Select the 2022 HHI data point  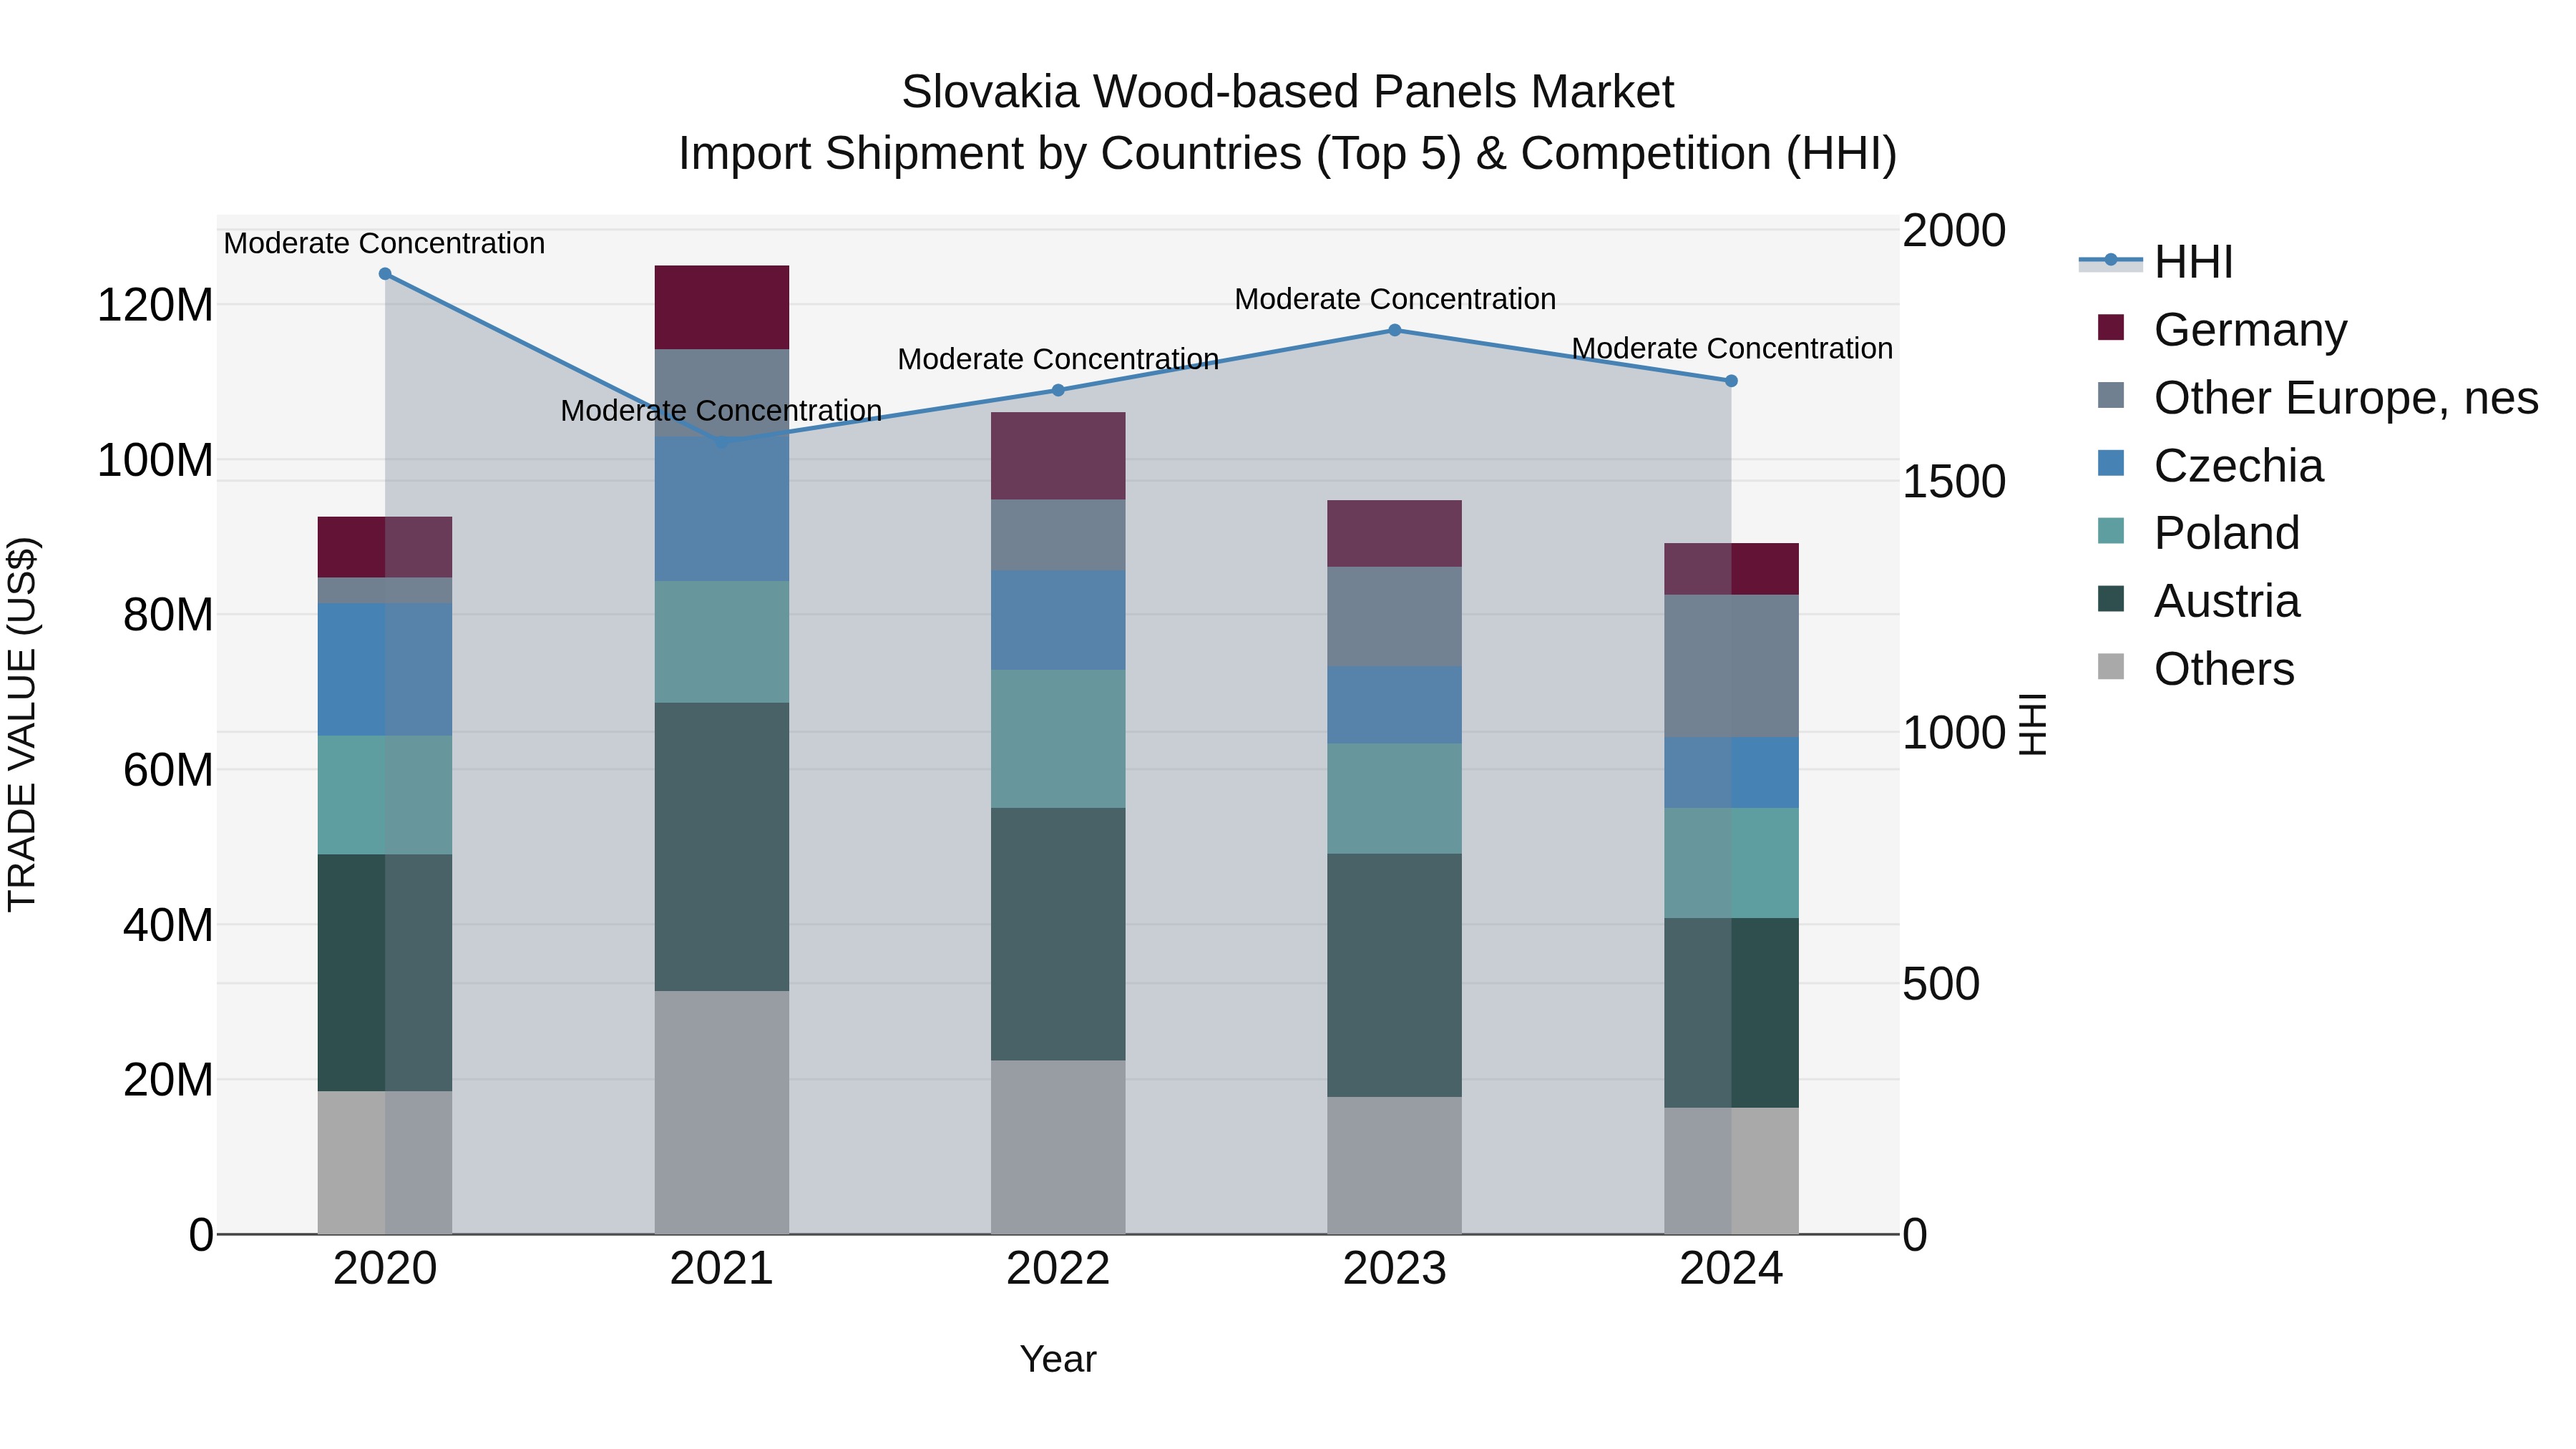coord(1058,390)
